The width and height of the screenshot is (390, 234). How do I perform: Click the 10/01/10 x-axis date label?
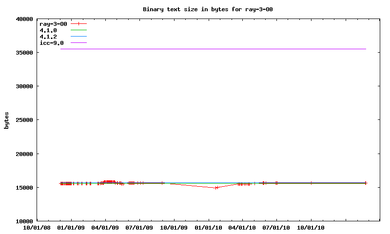pyautogui.click(x=311, y=228)
